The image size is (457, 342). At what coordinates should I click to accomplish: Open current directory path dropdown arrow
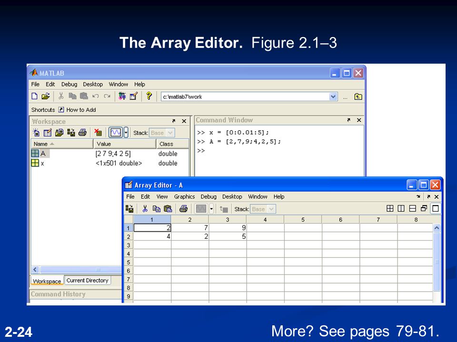tap(333, 96)
